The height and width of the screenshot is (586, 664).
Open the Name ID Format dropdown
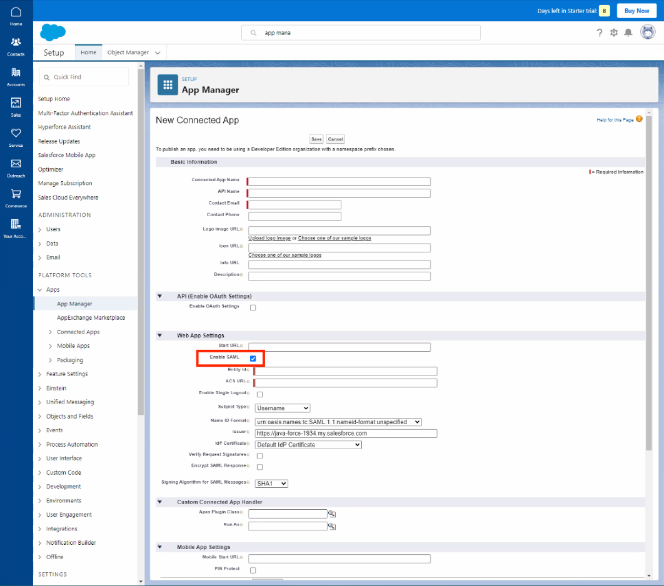pos(338,422)
